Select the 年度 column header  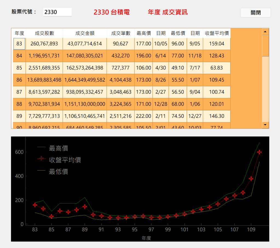[x=19, y=33]
